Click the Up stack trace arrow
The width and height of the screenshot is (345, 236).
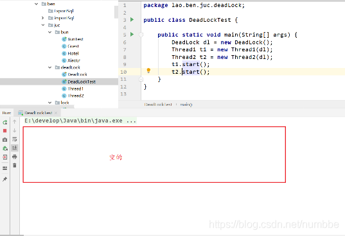(x=15, y=122)
